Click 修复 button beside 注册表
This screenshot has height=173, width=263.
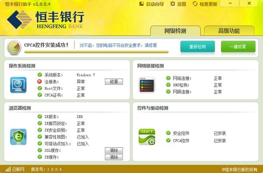coord(114,82)
